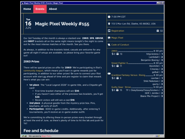This screenshot has height=139, width=185.
Task: Click the 9:00 pm Guilty Gear start time
Action: point(158,87)
